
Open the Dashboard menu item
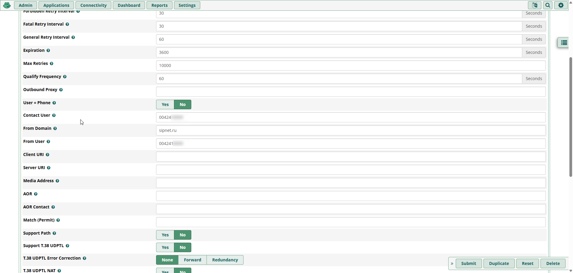click(x=129, y=5)
